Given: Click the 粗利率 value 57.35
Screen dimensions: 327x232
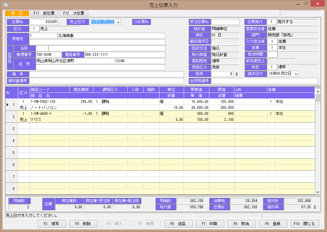Looking at the screenshot, I should click(x=298, y=207).
